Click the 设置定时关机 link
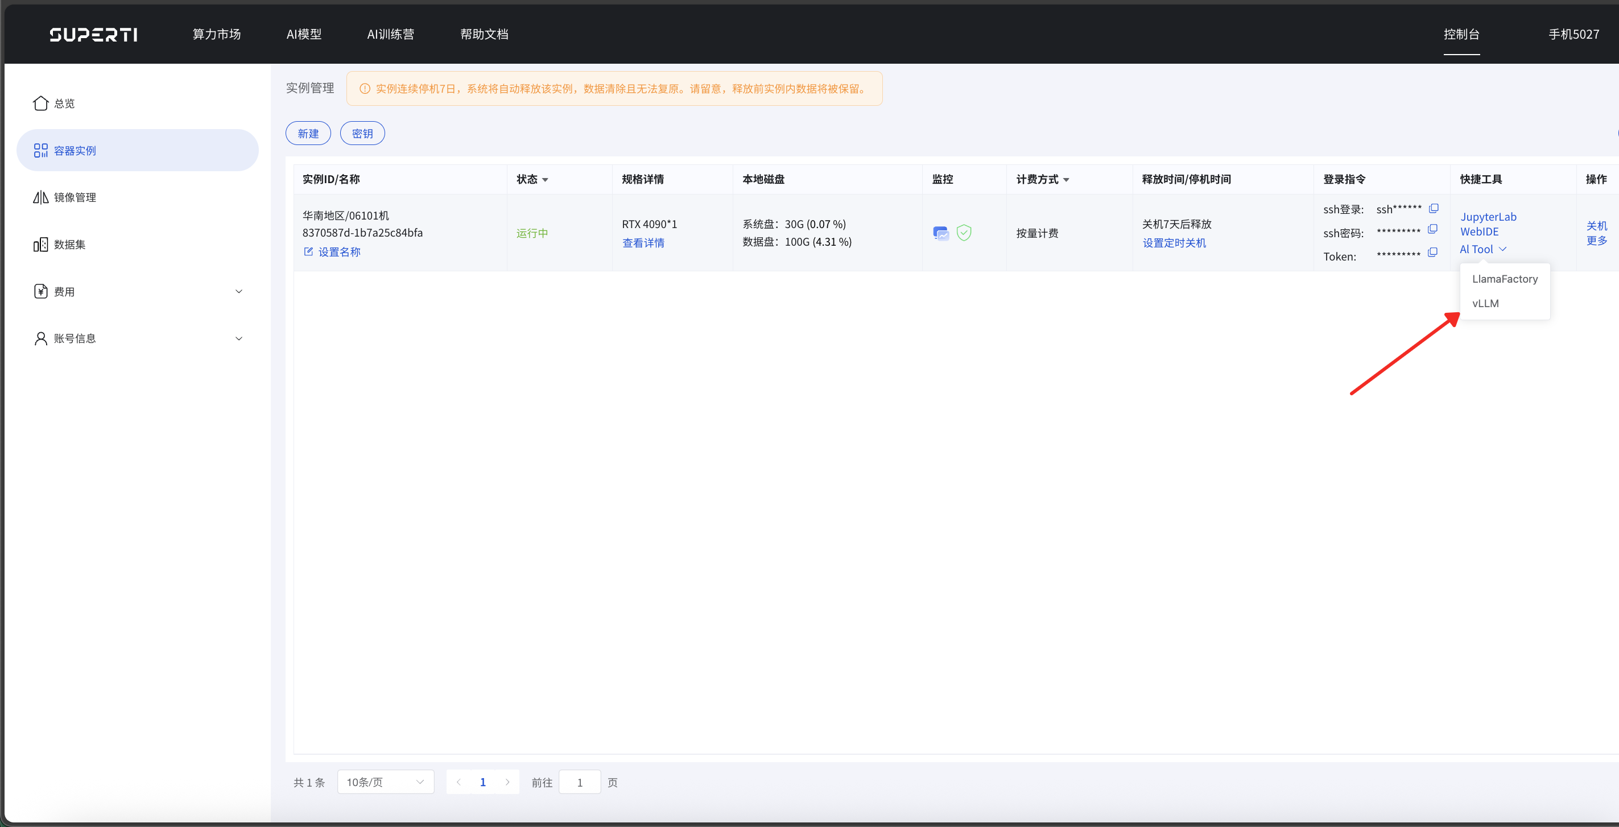This screenshot has height=827, width=1619. pos(1174,242)
